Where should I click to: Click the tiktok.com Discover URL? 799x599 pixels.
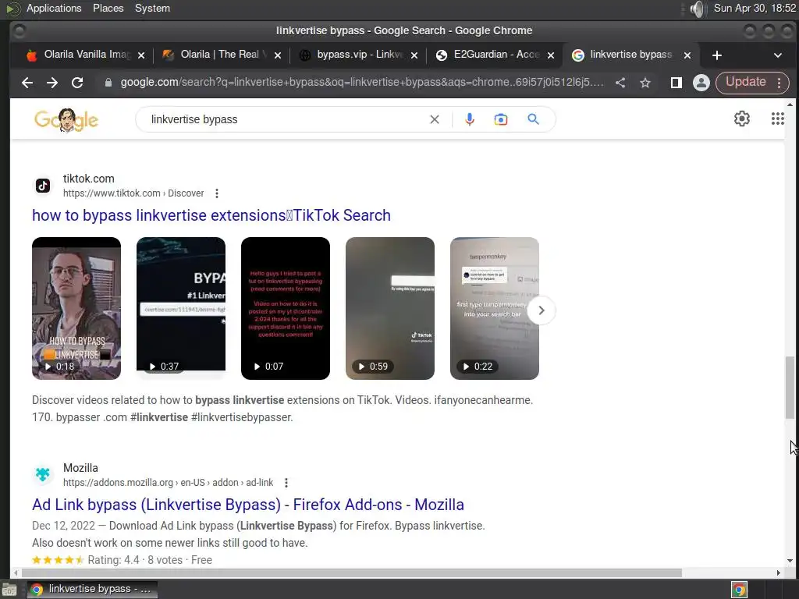(133, 193)
